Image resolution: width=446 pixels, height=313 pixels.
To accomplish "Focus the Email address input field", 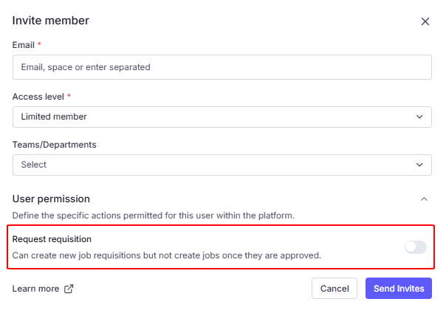I will point(222,67).
